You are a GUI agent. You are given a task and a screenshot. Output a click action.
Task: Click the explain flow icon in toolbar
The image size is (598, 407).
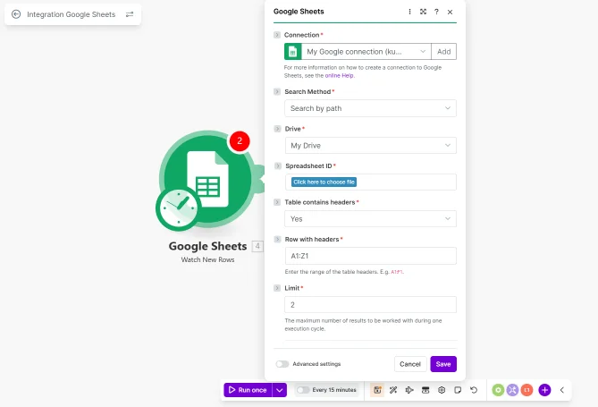pyautogui.click(x=409, y=390)
